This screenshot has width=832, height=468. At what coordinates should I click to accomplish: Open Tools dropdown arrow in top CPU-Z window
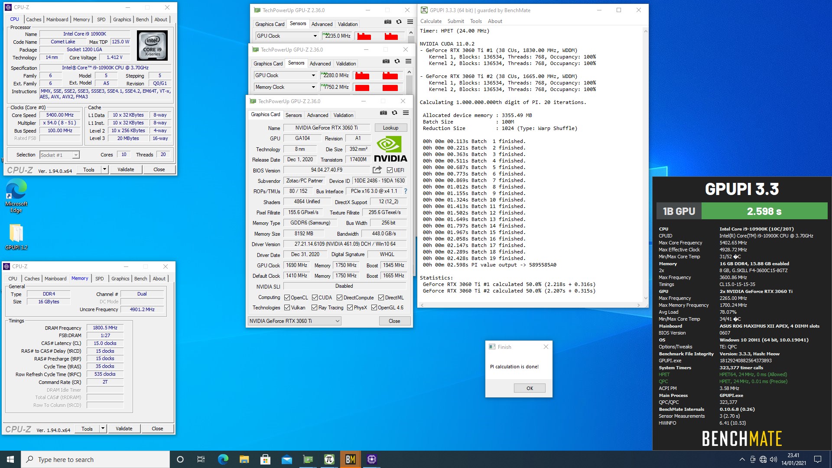tap(104, 169)
